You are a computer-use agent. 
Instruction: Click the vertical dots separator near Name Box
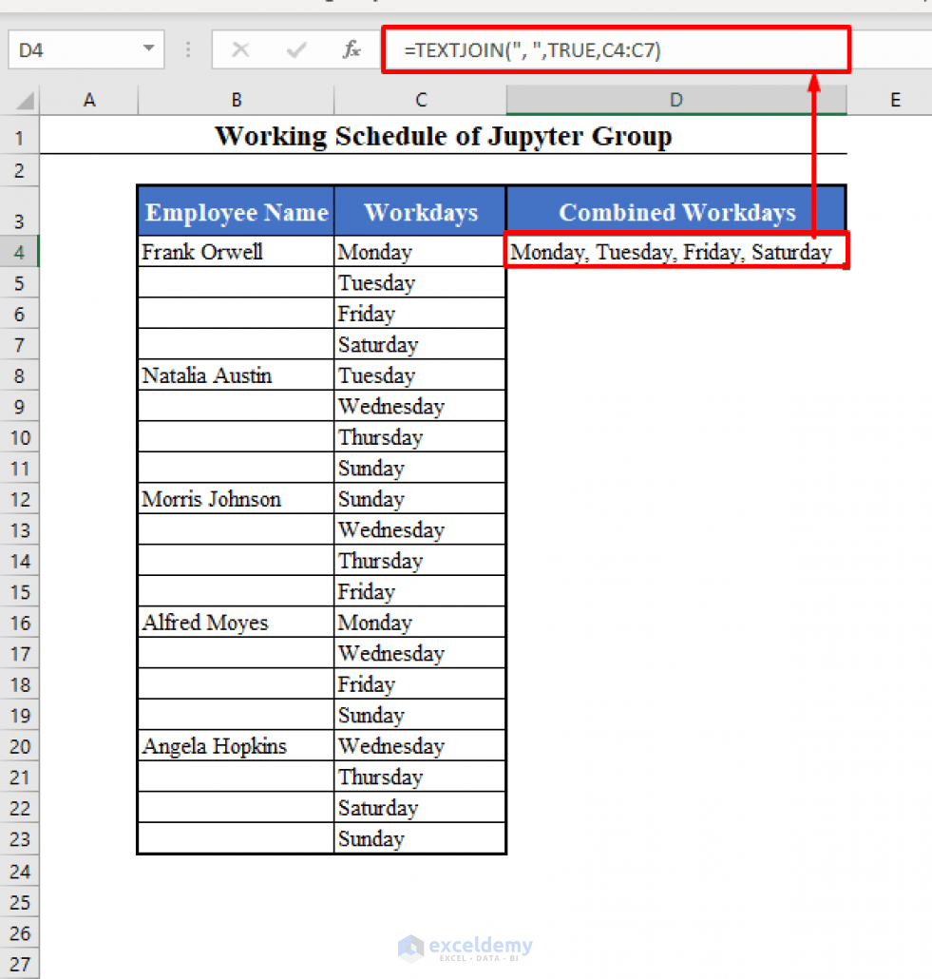click(188, 49)
